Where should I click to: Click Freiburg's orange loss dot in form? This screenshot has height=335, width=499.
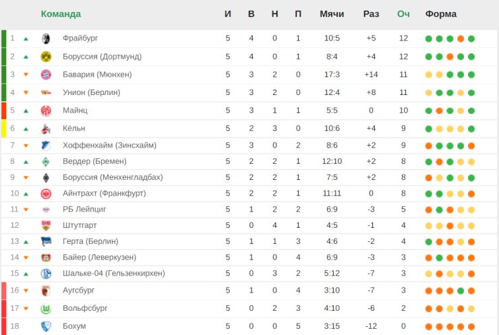point(461,39)
